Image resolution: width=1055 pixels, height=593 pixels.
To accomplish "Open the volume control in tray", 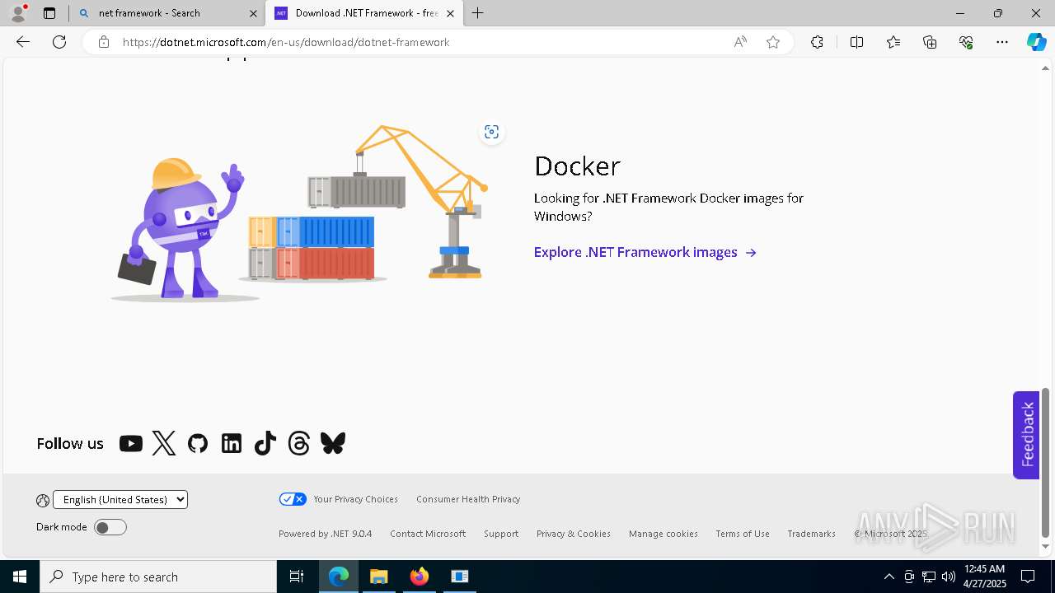I will pos(948,577).
